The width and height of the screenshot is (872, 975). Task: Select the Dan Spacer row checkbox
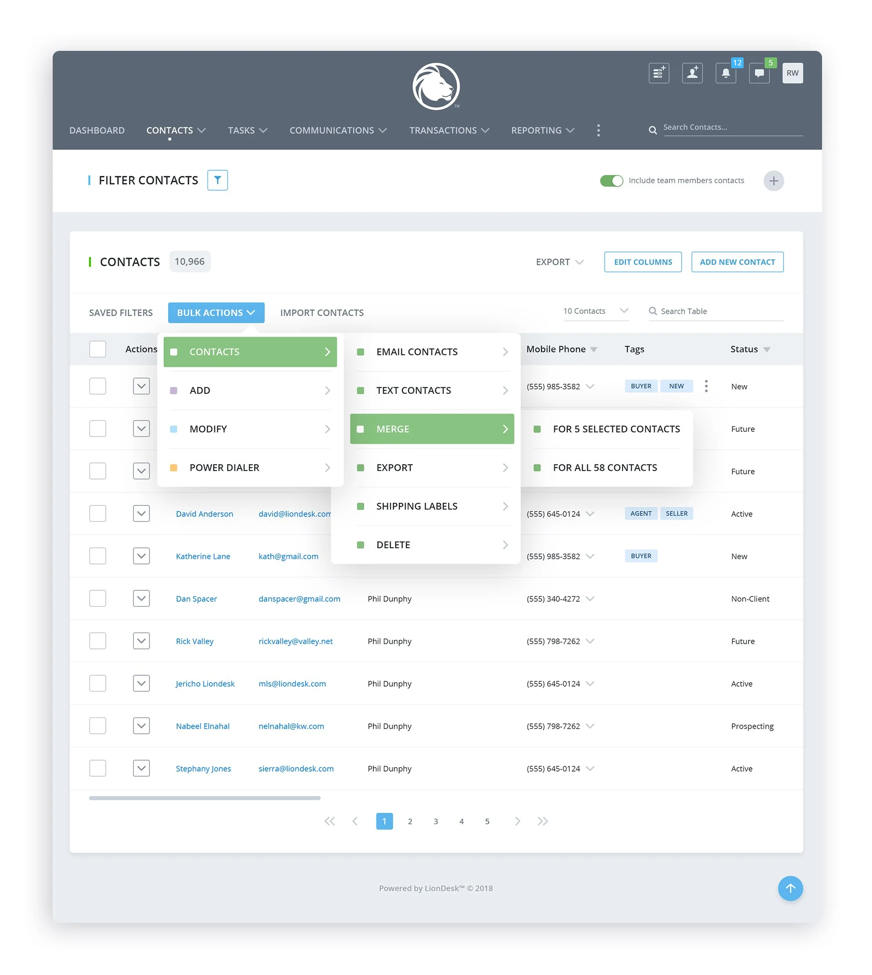(98, 598)
